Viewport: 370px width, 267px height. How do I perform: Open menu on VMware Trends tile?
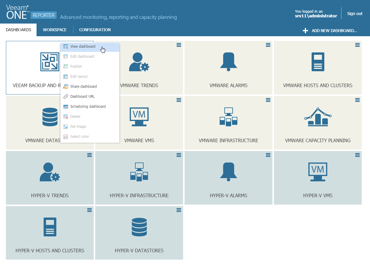[x=179, y=45]
